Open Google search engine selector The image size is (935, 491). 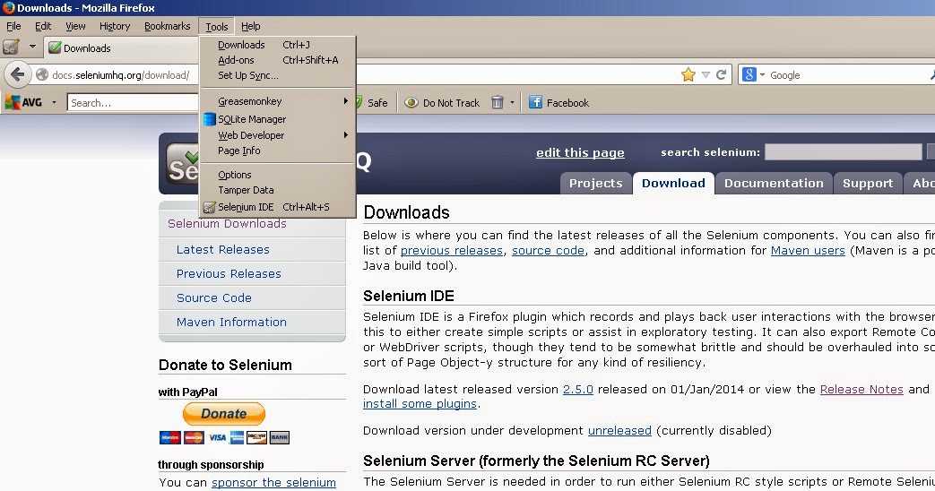pyautogui.click(x=753, y=75)
